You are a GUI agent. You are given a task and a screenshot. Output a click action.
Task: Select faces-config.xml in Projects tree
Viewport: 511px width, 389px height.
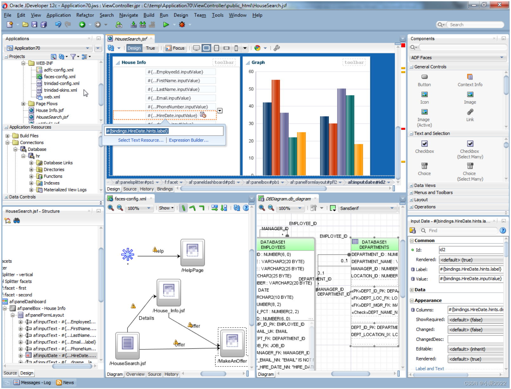[59, 77]
